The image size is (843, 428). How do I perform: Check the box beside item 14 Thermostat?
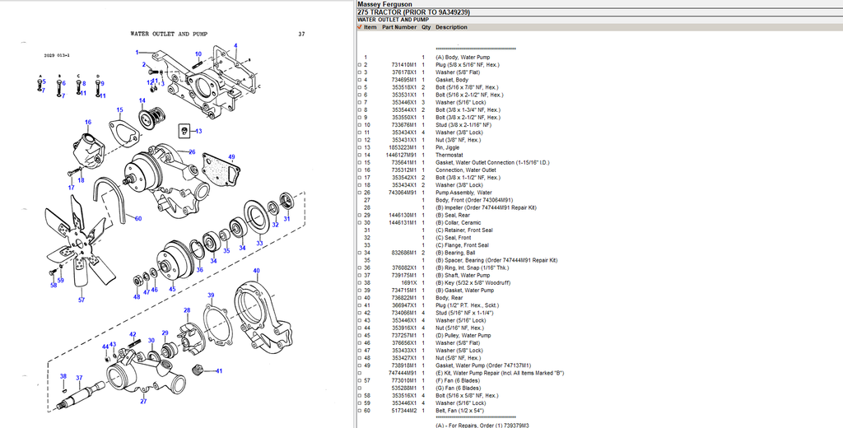click(x=360, y=156)
